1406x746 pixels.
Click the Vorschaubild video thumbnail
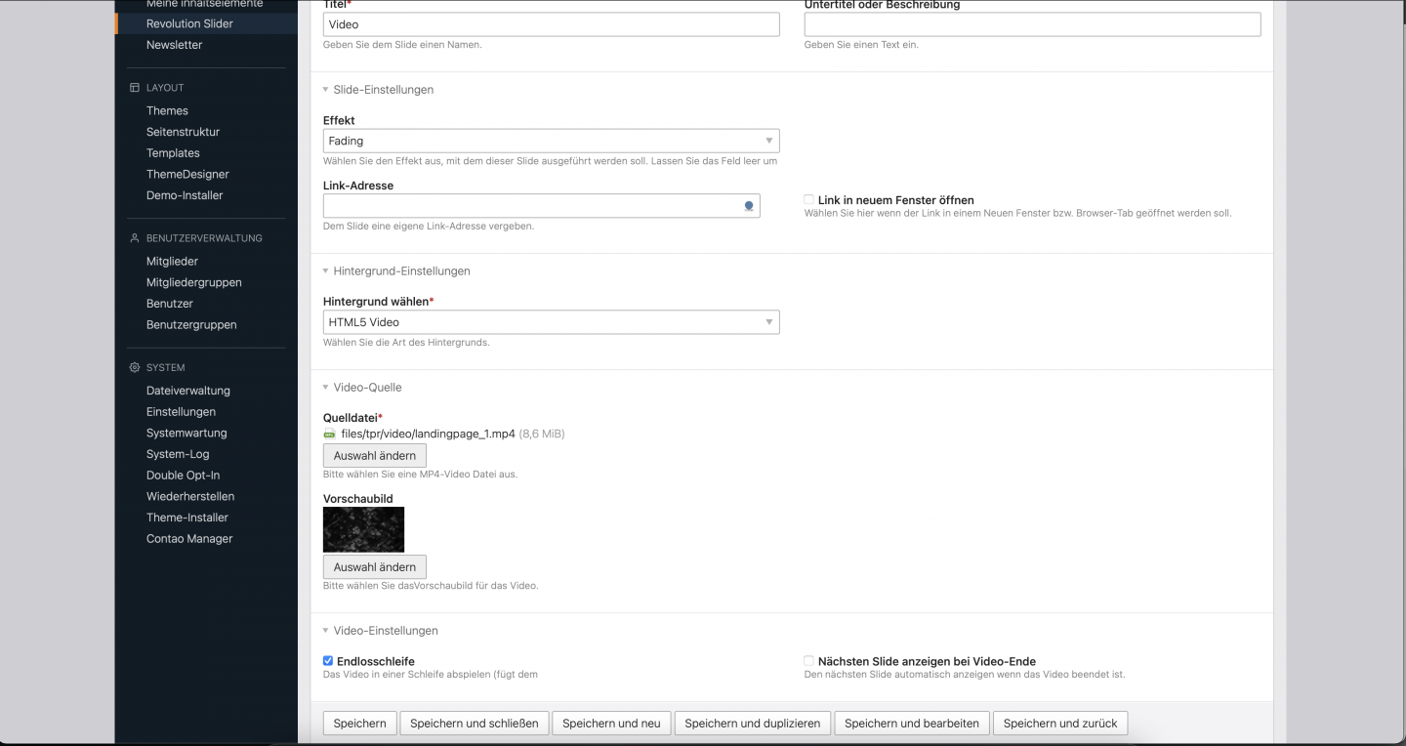click(x=363, y=529)
